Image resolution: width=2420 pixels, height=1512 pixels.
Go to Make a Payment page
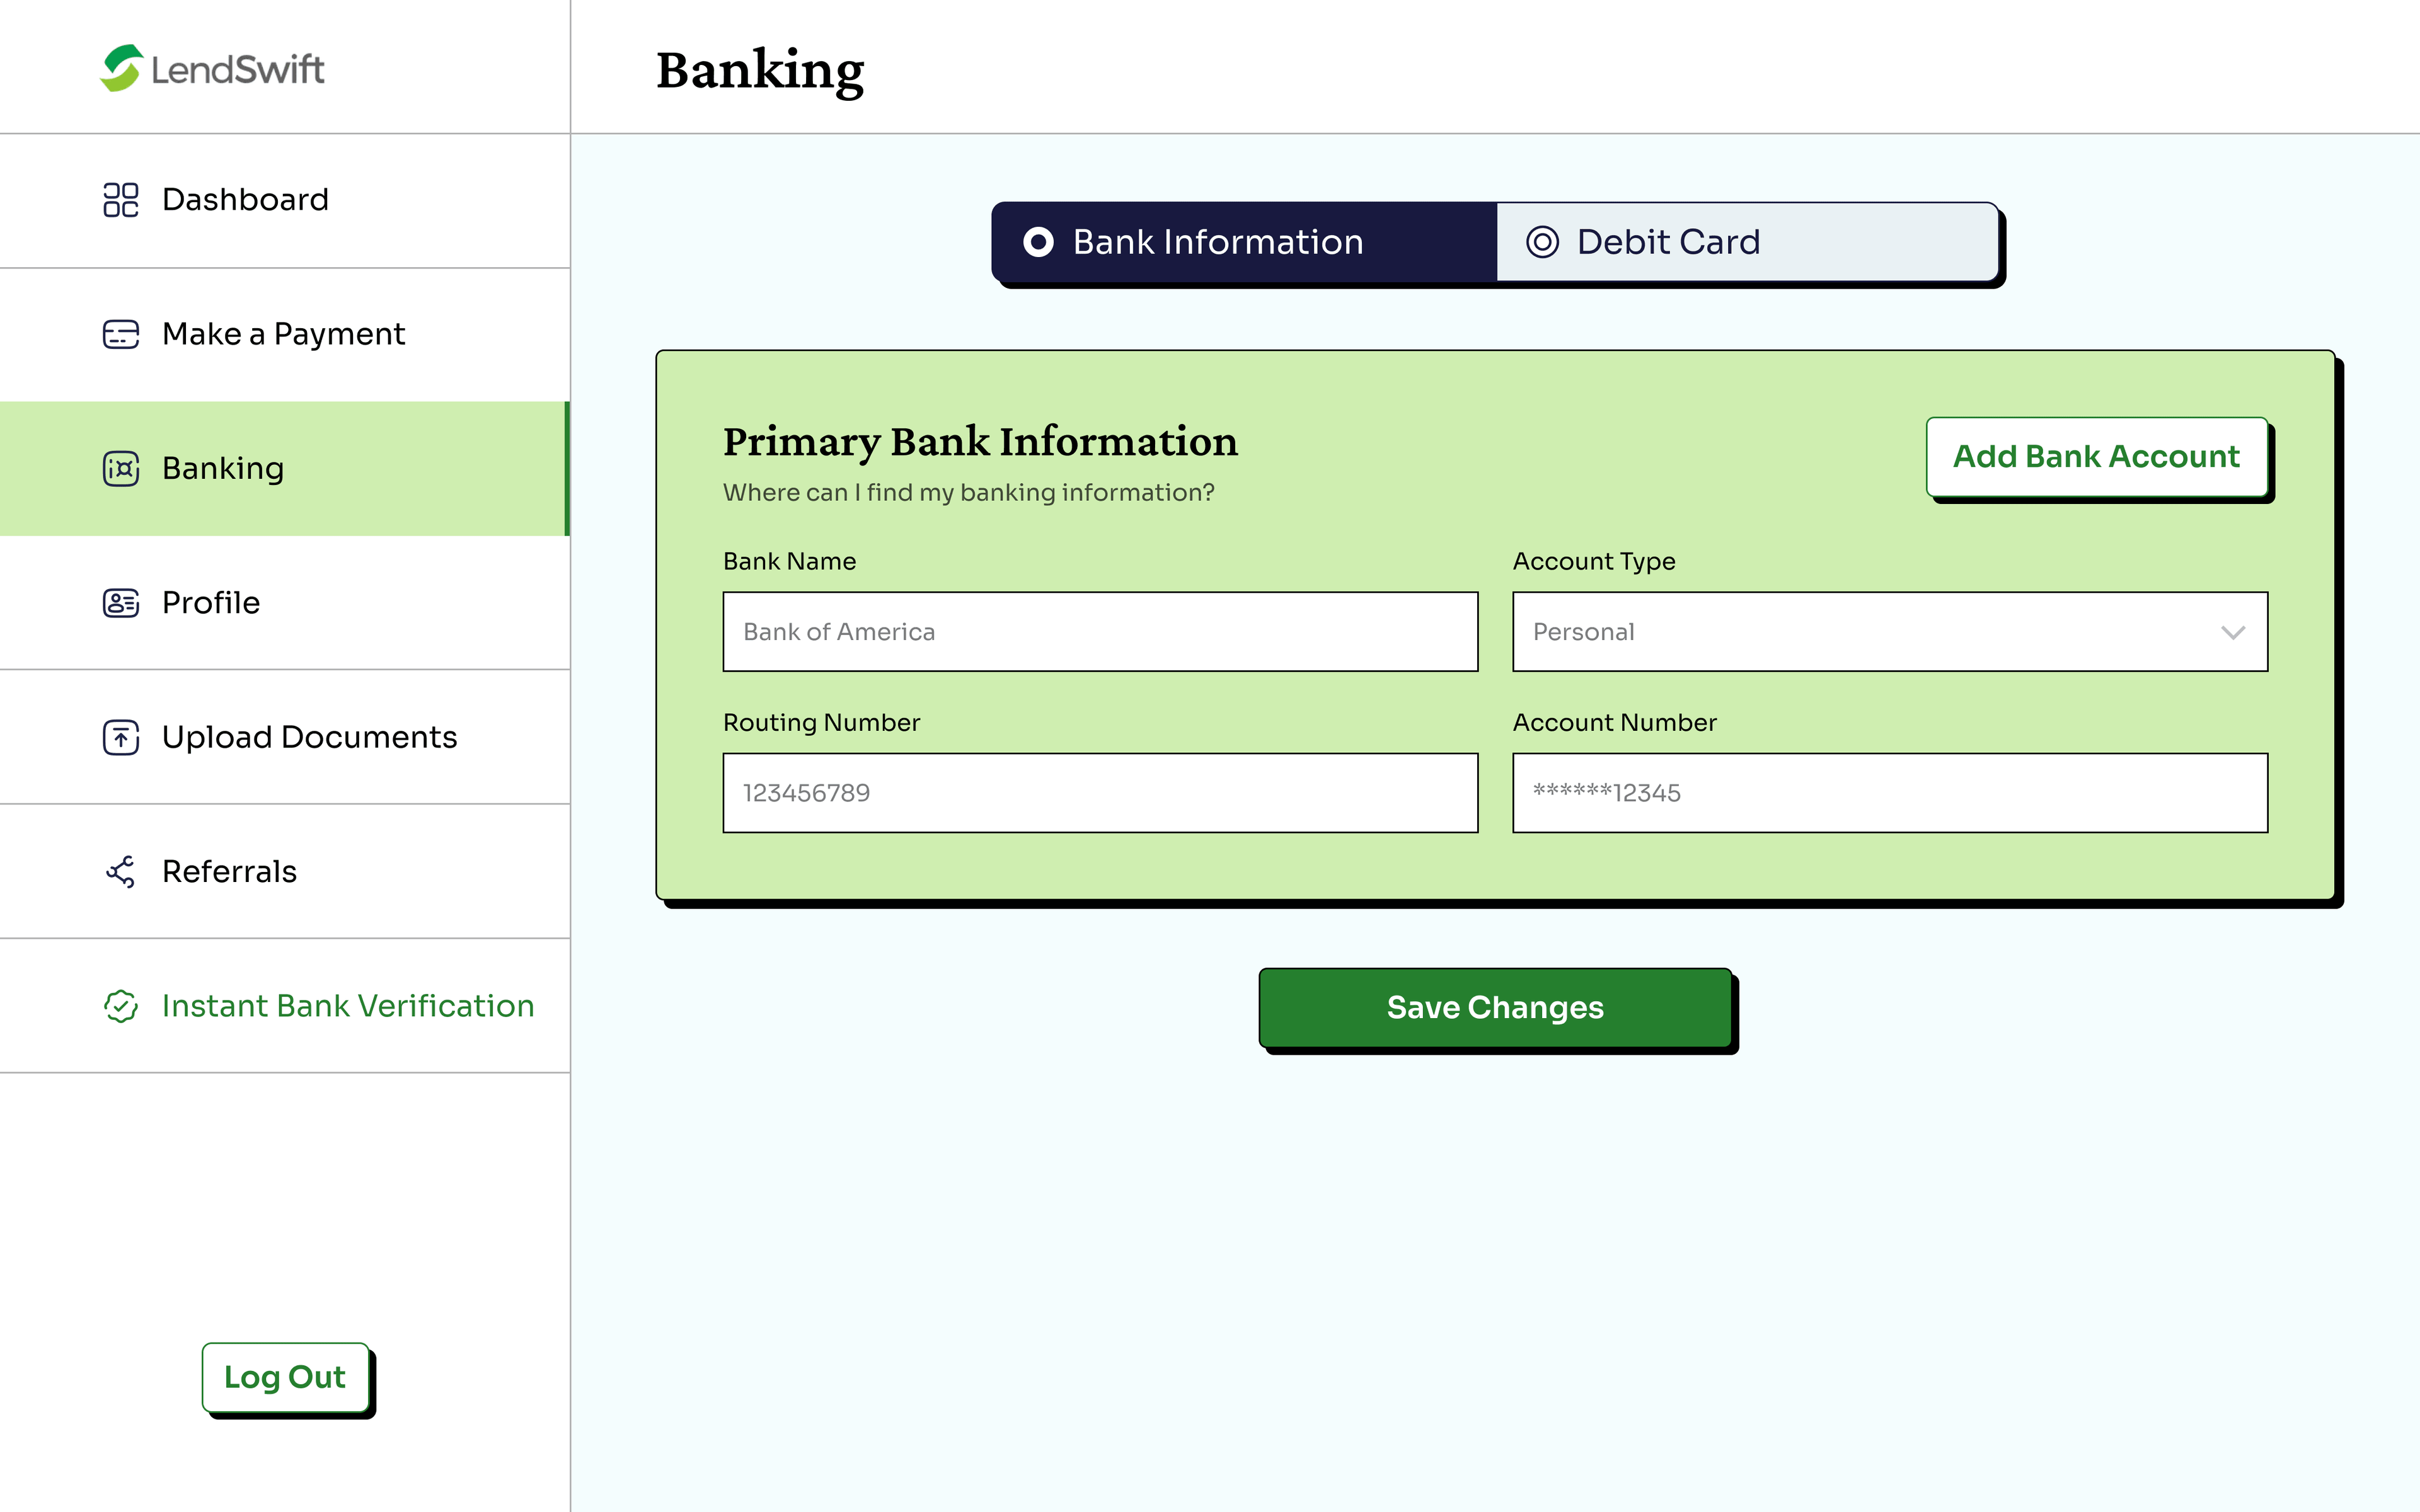(285, 334)
